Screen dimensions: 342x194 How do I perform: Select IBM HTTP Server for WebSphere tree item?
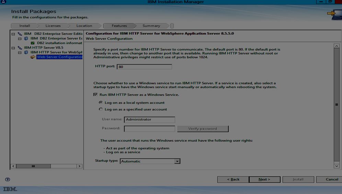(56, 52)
